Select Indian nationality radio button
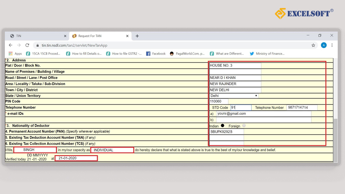This screenshot has width=345, height=194. (222, 126)
